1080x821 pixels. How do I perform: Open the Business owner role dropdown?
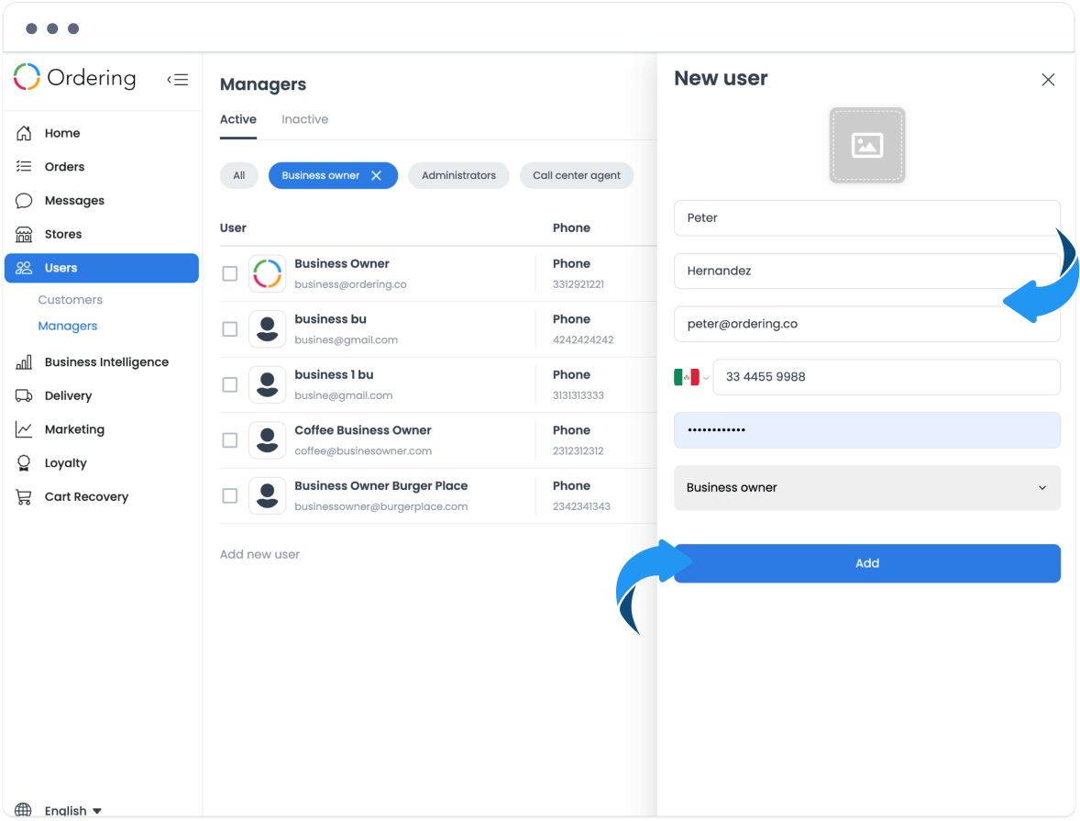(x=867, y=488)
